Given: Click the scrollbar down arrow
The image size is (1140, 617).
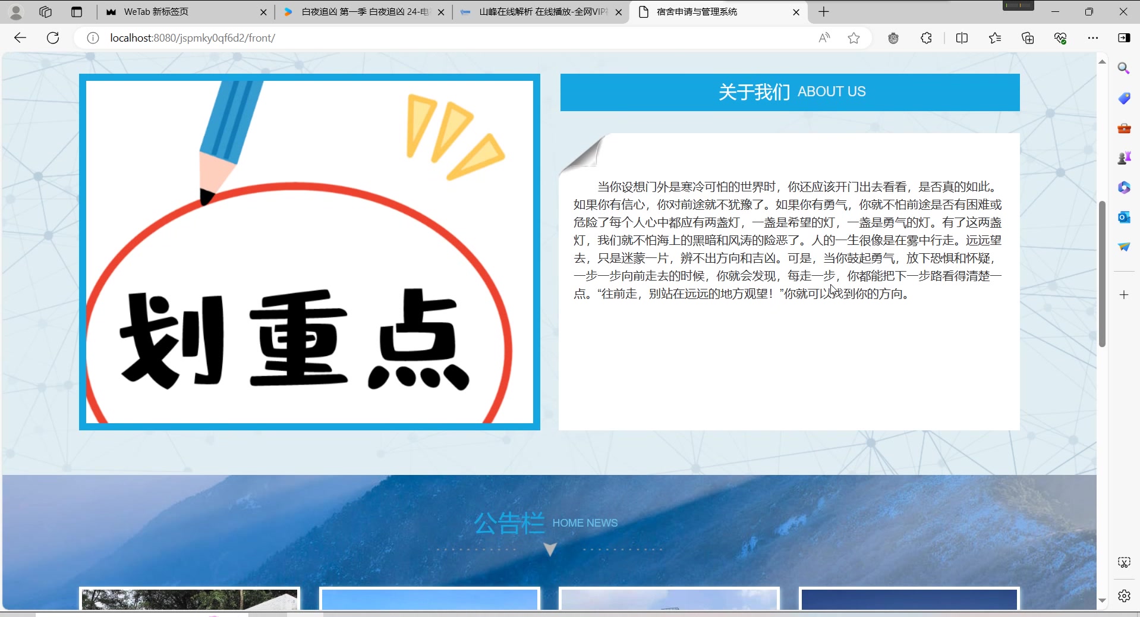Looking at the screenshot, I should click(1102, 600).
